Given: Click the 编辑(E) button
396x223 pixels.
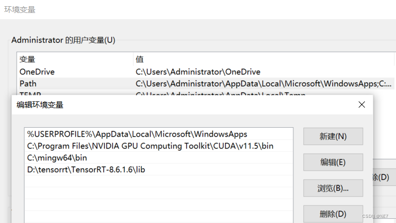Looking at the screenshot, I should (333, 162).
